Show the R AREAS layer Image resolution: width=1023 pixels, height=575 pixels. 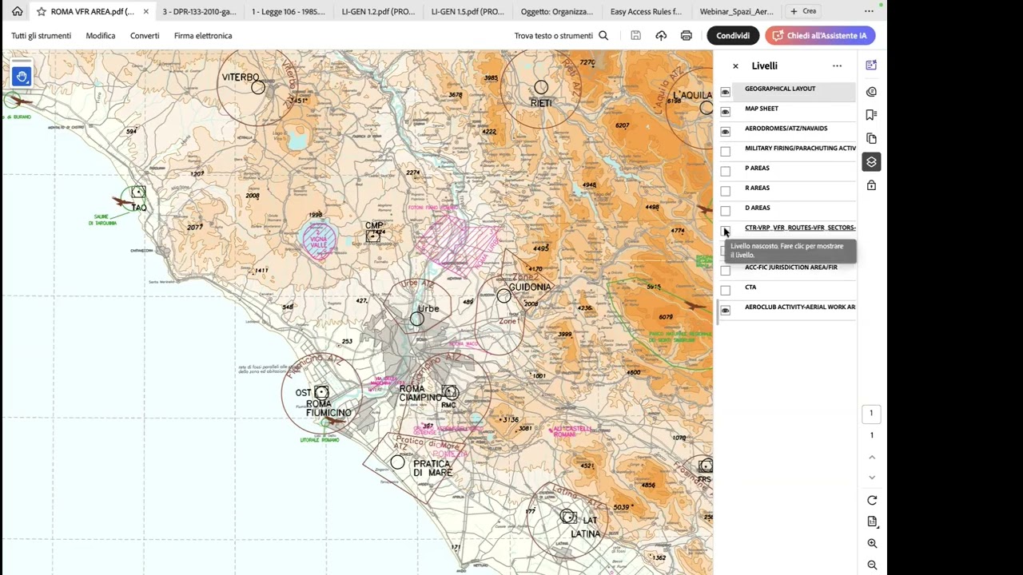click(726, 191)
